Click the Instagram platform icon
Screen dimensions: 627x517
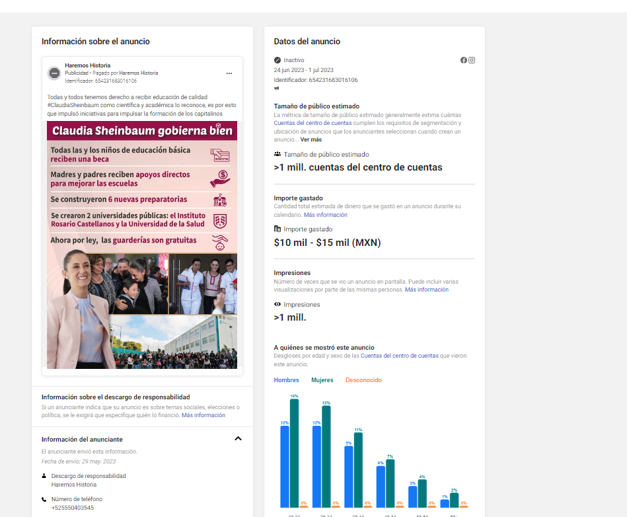[x=472, y=60]
